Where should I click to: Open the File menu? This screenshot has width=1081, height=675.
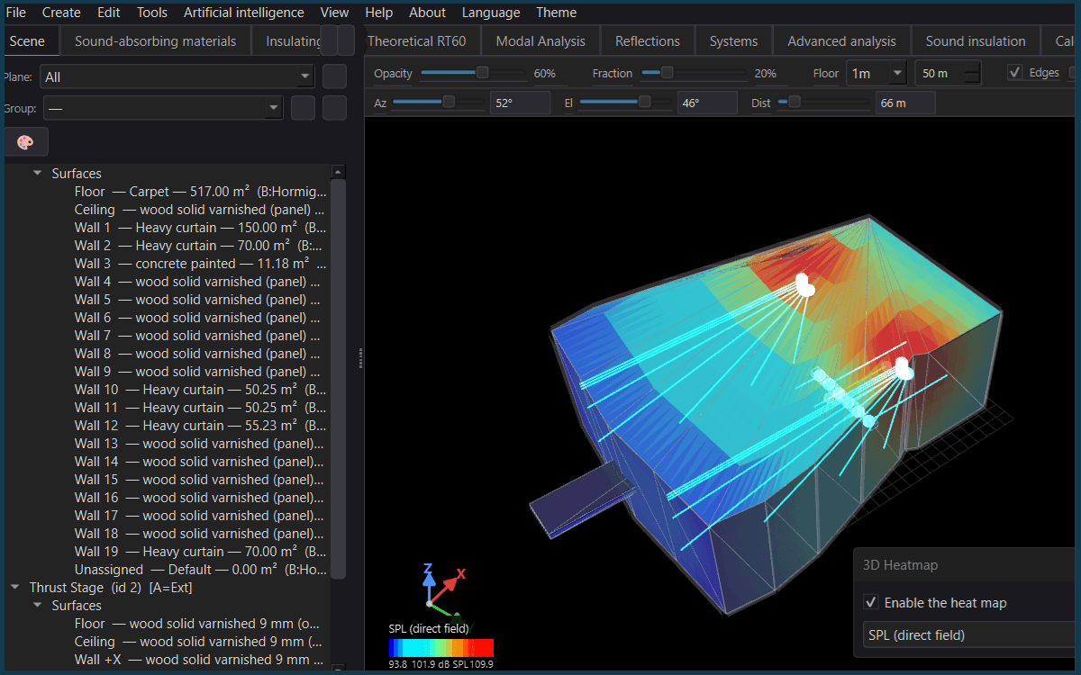pyautogui.click(x=15, y=13)
